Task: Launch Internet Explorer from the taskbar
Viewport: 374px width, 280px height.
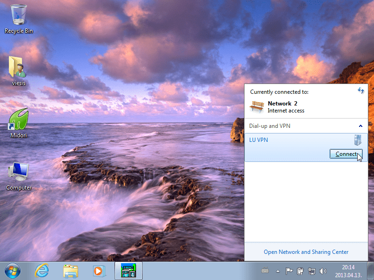Action: point(42,271)
